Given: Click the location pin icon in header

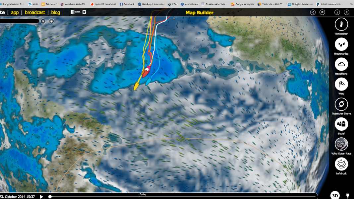Looking at the screenshot, I should (x=347, y=12).
